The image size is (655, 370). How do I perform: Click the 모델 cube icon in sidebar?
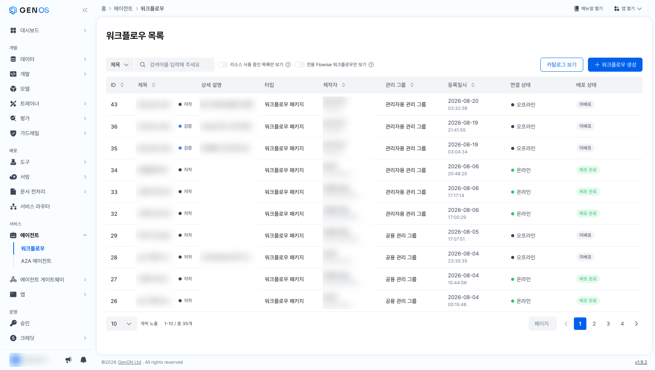pyautogui.click(x=13, y=89)
